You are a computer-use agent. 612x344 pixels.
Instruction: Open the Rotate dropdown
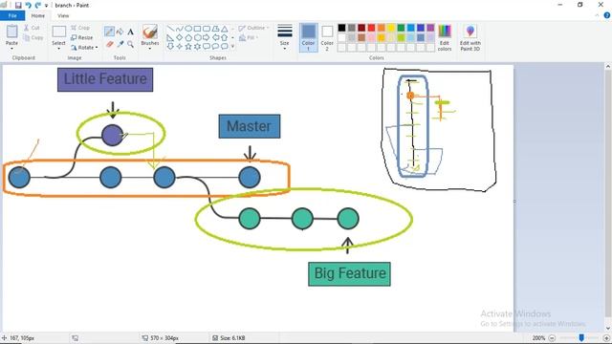84,48
